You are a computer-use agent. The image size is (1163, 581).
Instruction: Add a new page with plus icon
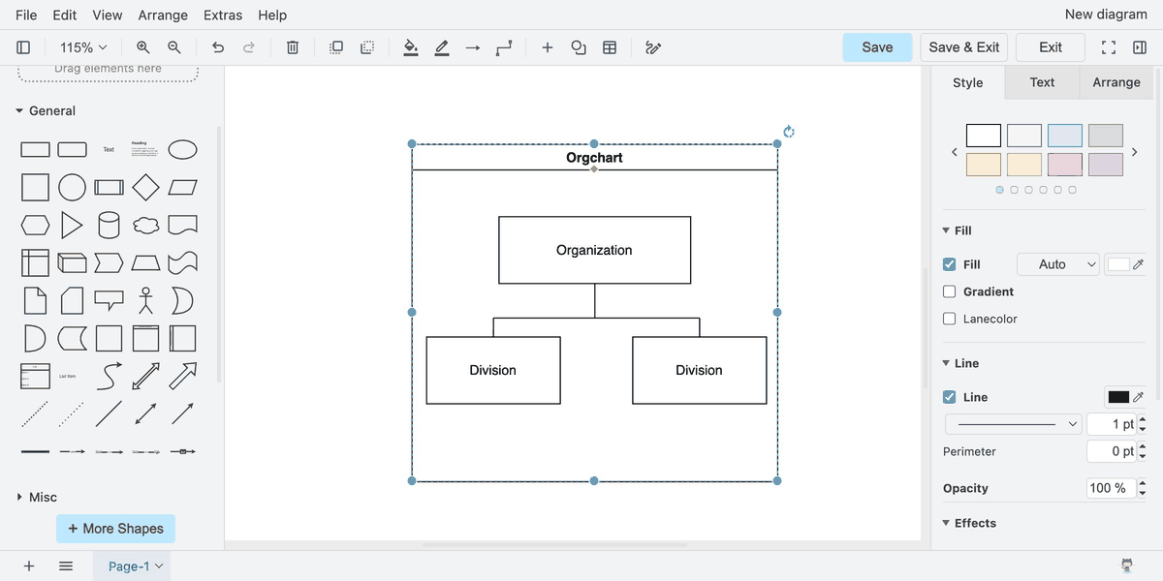point(29,566)
